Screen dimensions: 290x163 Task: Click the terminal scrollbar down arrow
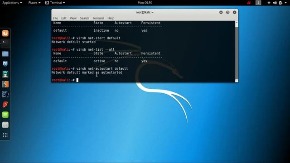[237, 81]
